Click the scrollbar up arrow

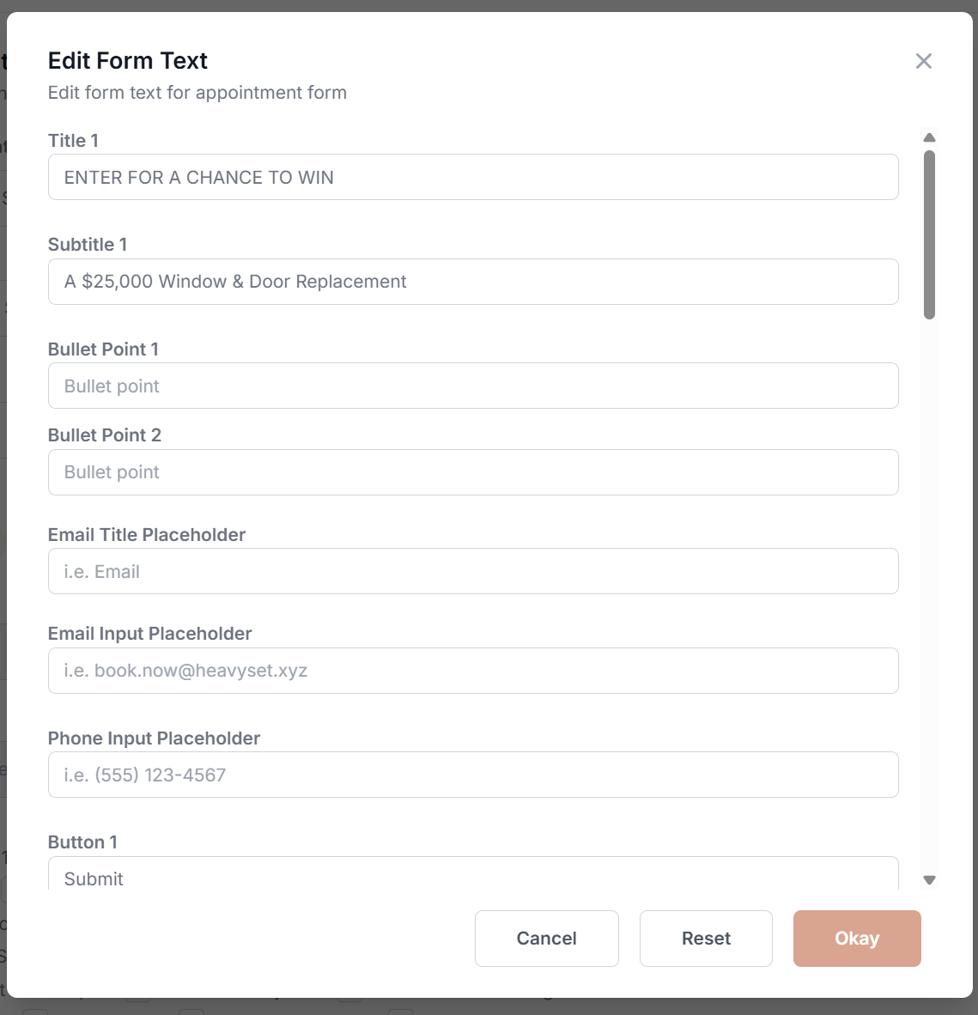click(x=930, y=137)
